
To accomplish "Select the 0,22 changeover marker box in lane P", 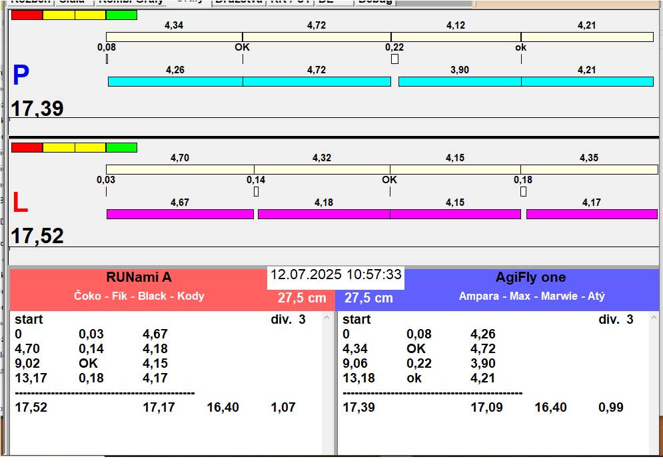I will tap(394, 59).
